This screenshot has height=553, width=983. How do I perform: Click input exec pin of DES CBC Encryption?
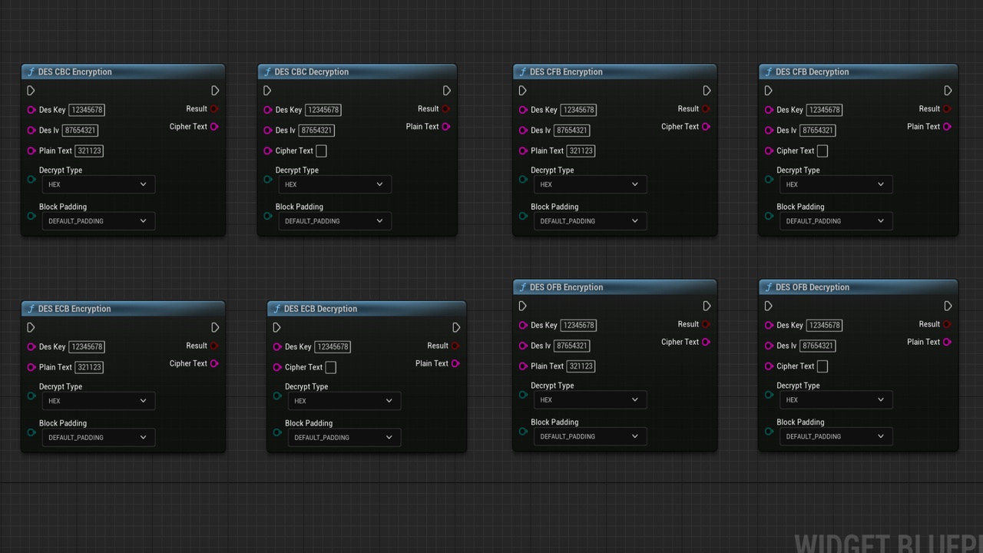click(31, 91)
